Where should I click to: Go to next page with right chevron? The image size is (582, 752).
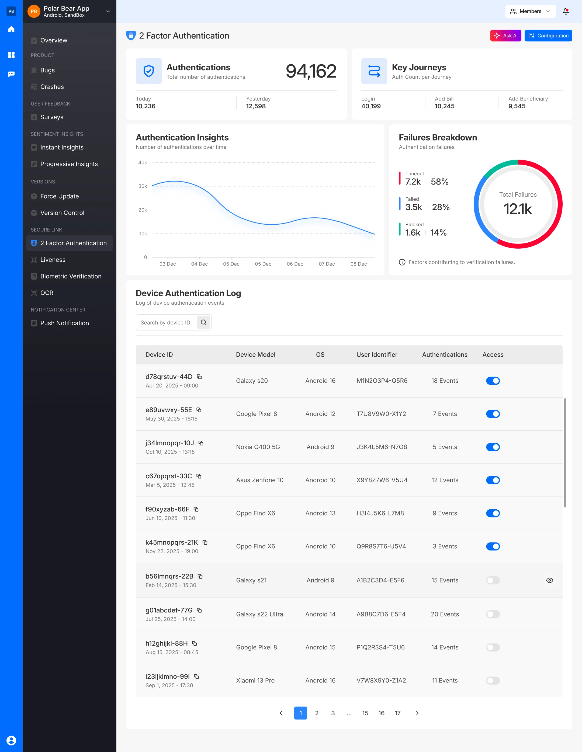point(417,713)
